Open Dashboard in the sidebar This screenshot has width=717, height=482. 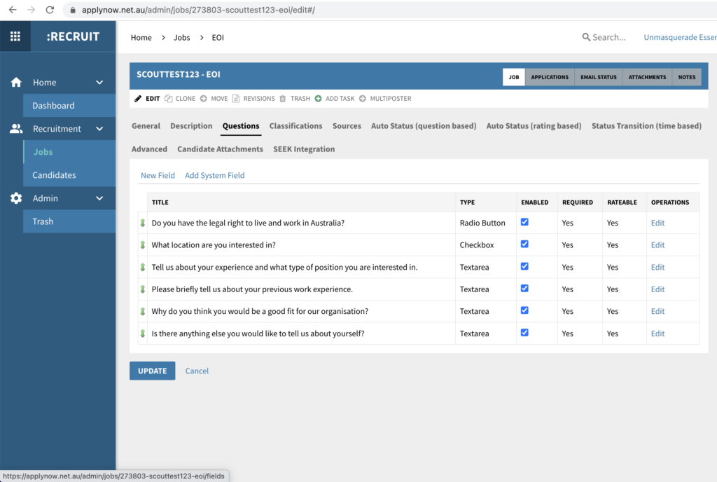[x=69, y=106]
